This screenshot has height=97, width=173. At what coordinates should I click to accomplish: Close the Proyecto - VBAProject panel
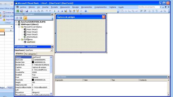(x=52, y=14)
